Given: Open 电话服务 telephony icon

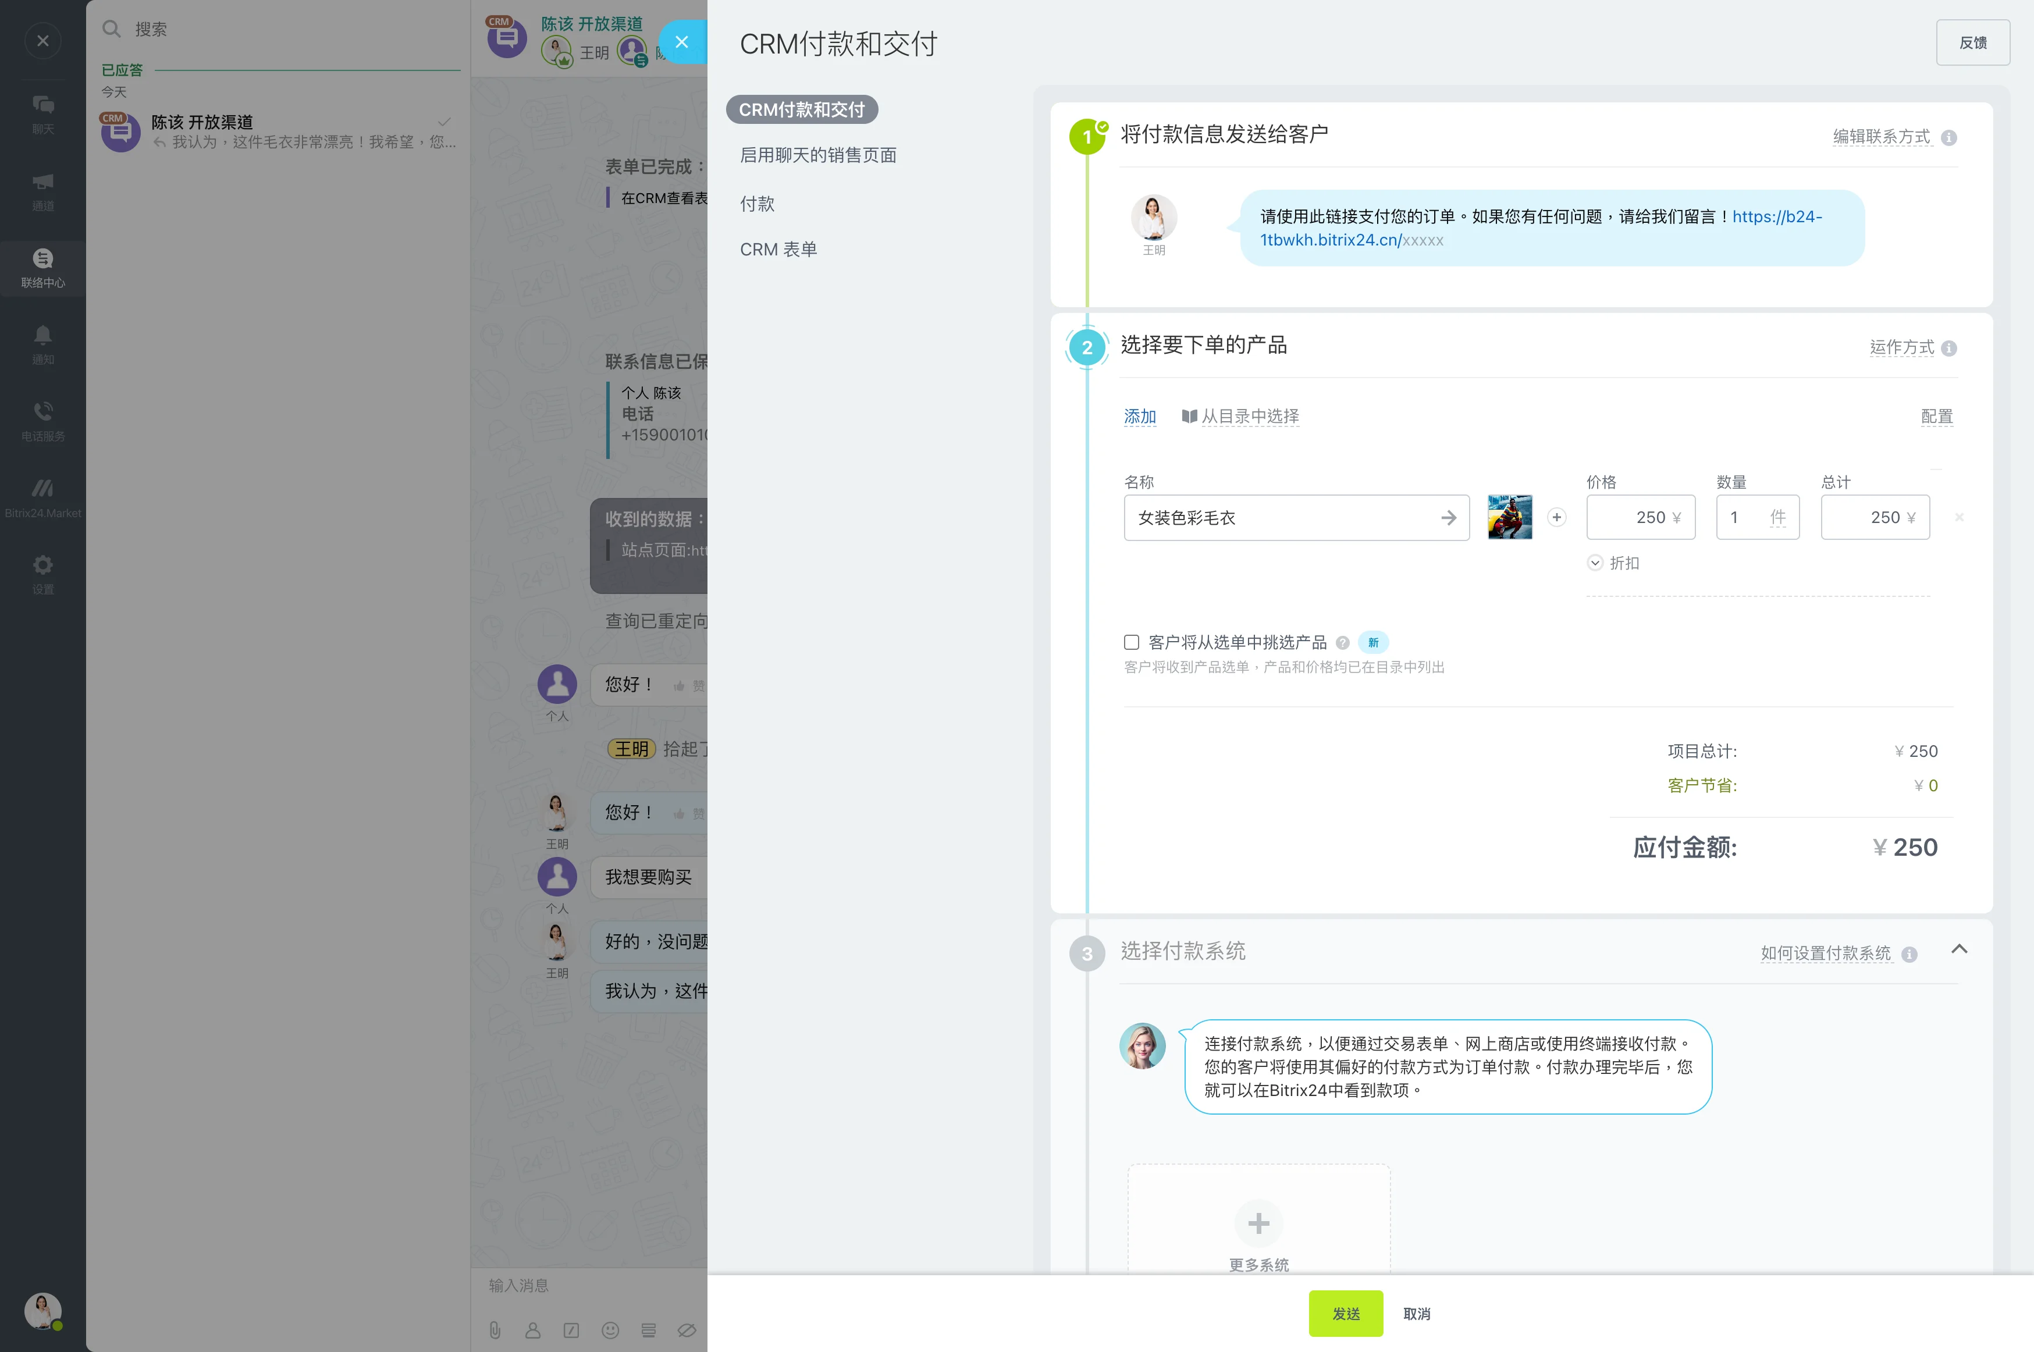Looking at the screenshot, I should tap(42, 421).
